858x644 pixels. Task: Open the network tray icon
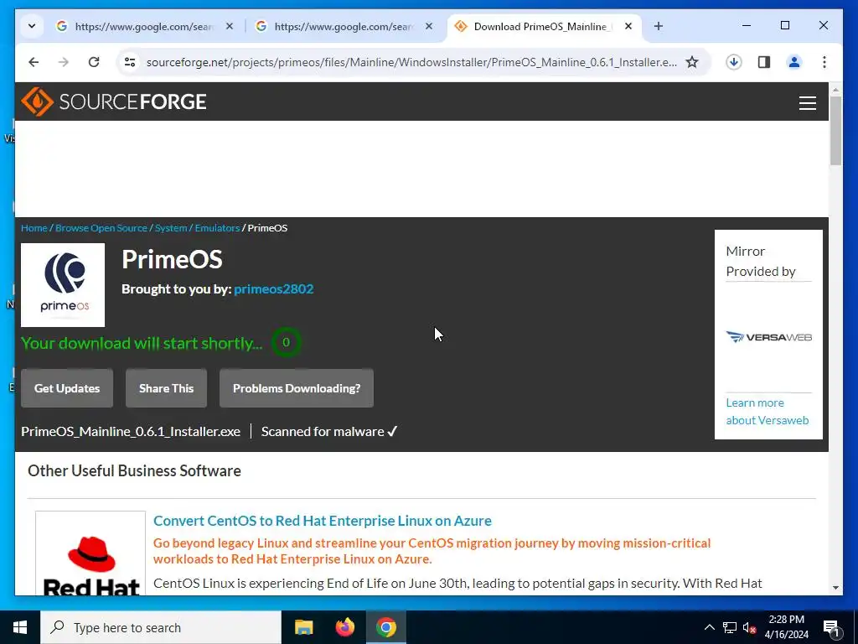[x=730, y=627]
